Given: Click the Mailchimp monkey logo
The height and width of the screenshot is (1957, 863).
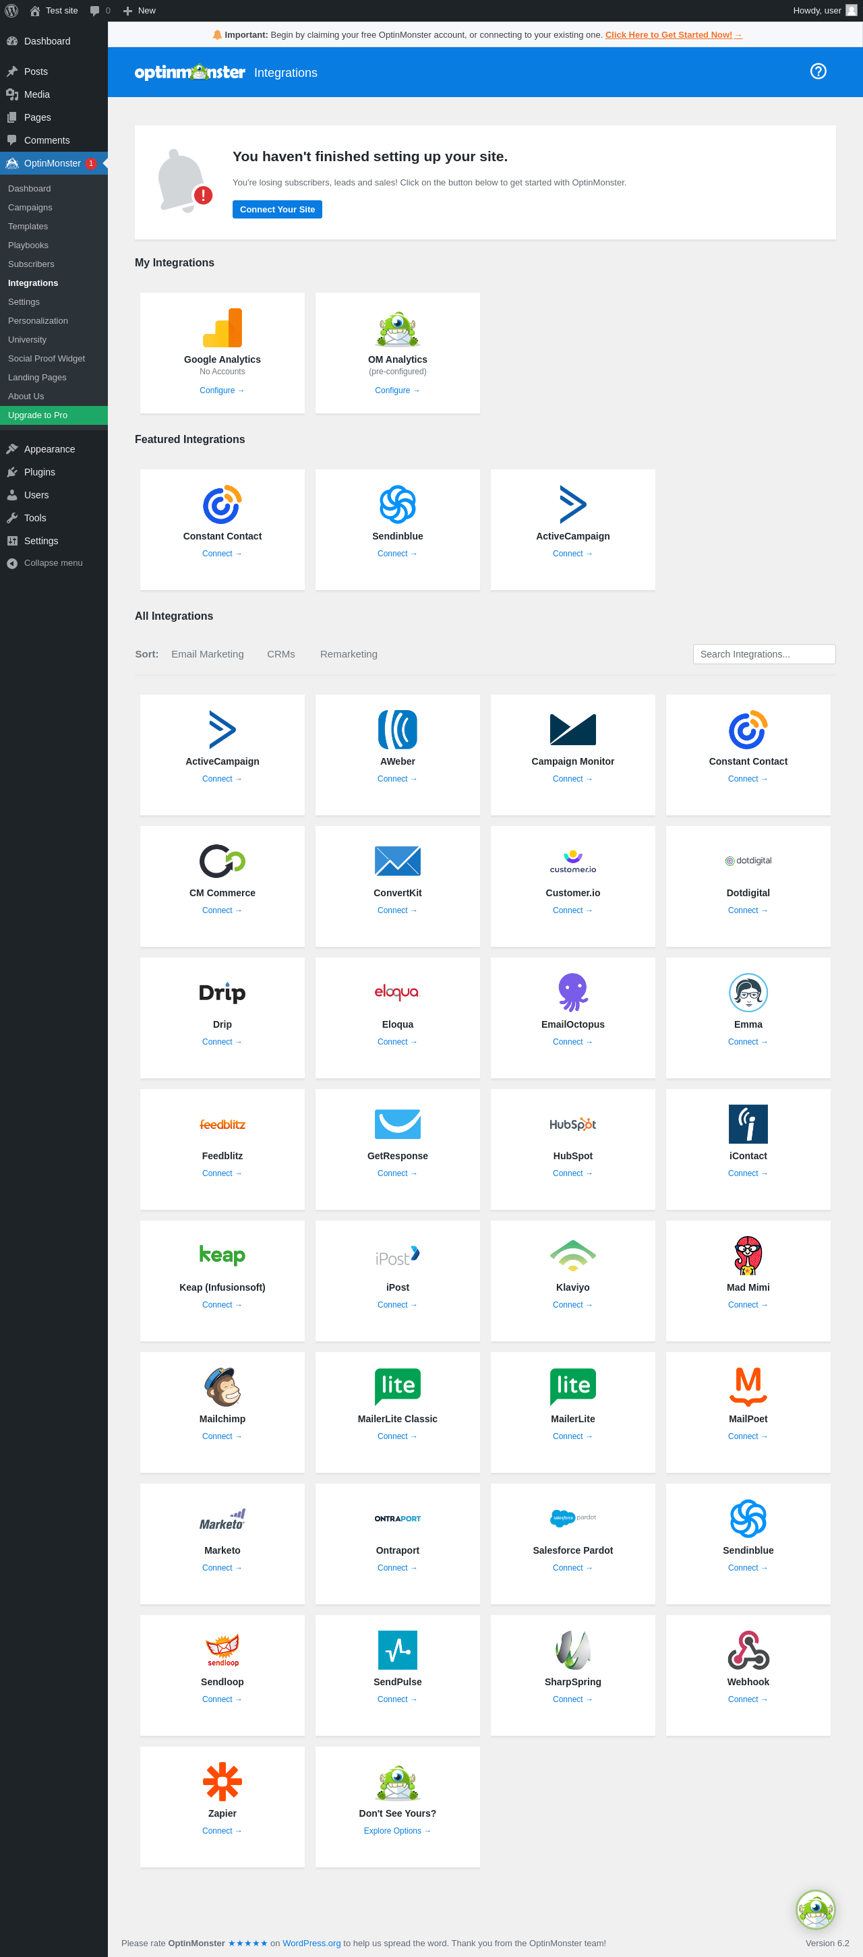Looking at the screenshot, I should 222,1386.
